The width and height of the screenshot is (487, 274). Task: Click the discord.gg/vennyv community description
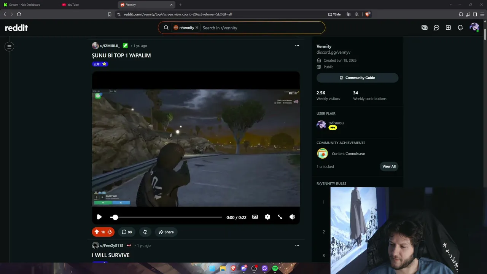[x=333, y=53]
